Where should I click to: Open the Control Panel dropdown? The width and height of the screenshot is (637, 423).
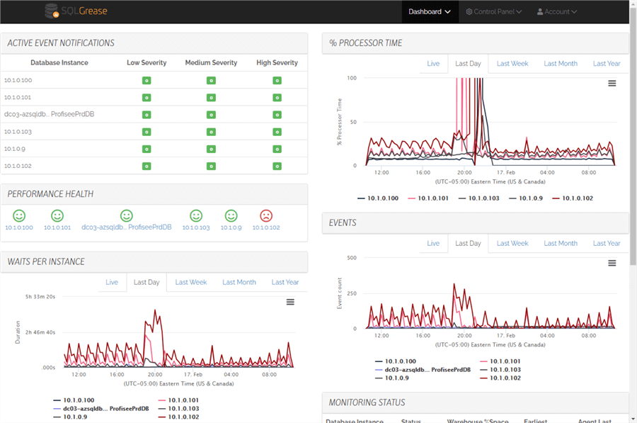[x=493, y=11]
